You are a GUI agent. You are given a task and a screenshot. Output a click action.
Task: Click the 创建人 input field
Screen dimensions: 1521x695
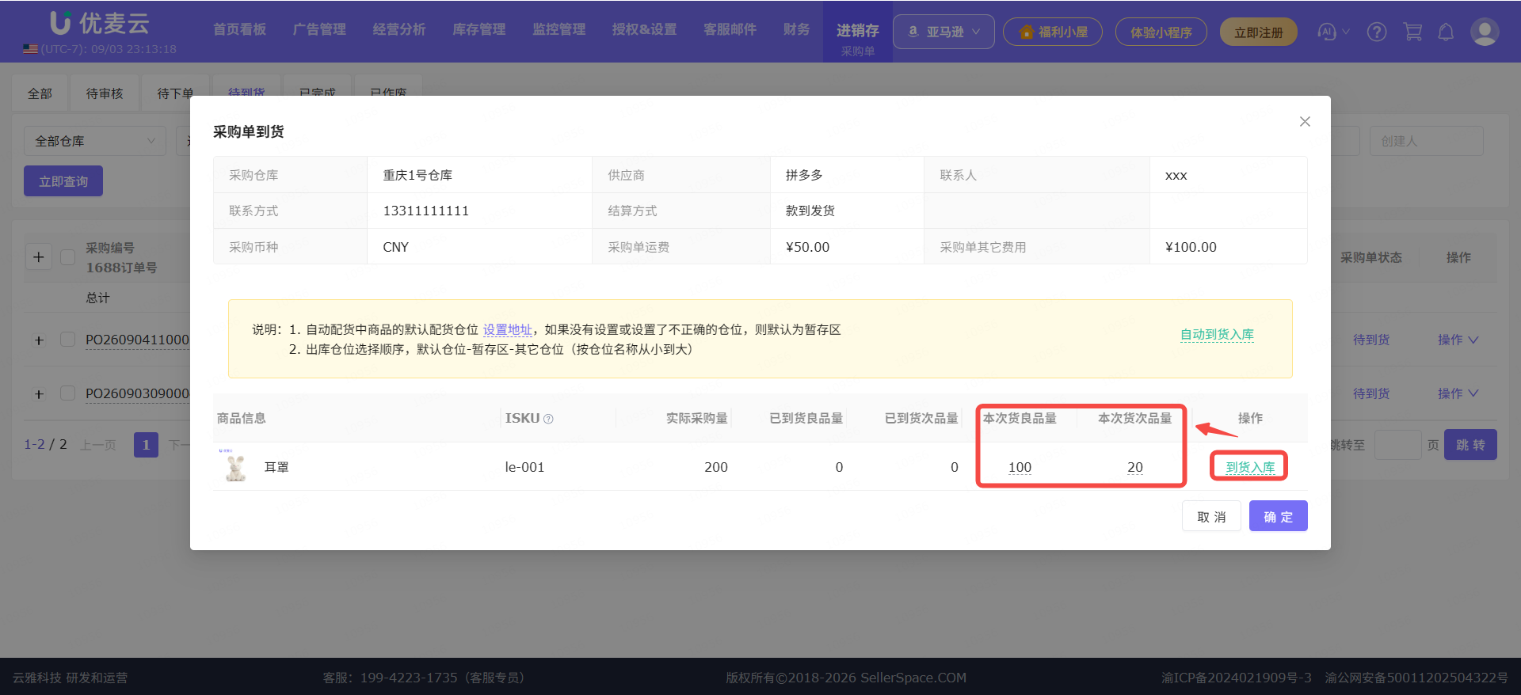click(1427, 141)
